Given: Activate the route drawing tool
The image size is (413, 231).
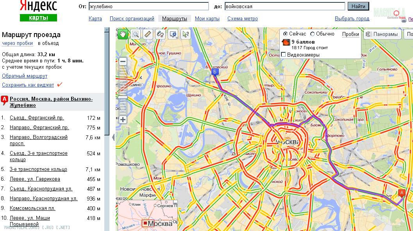Looking at the screenshot, I should point(160,34).
